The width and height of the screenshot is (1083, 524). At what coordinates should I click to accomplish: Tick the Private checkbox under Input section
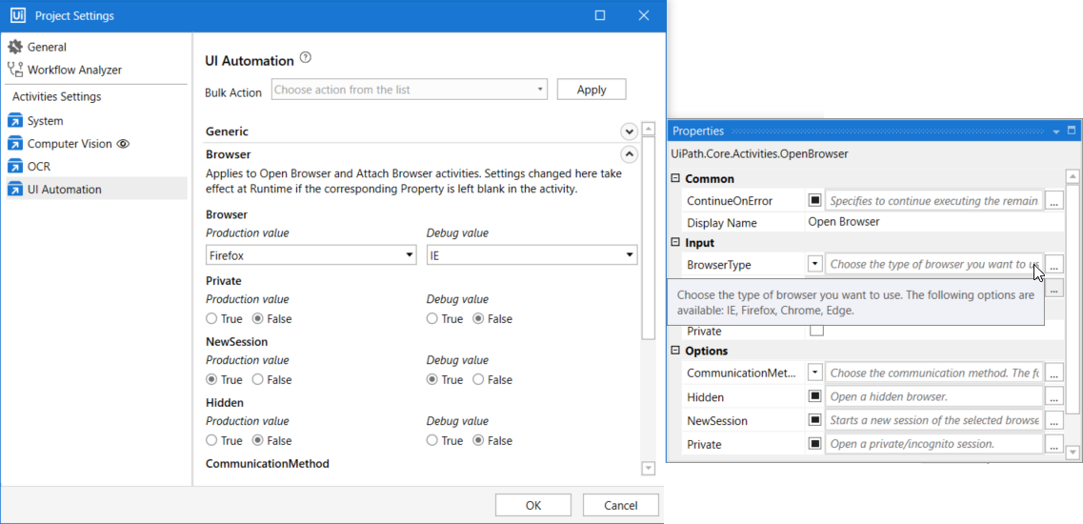(816, 331)
